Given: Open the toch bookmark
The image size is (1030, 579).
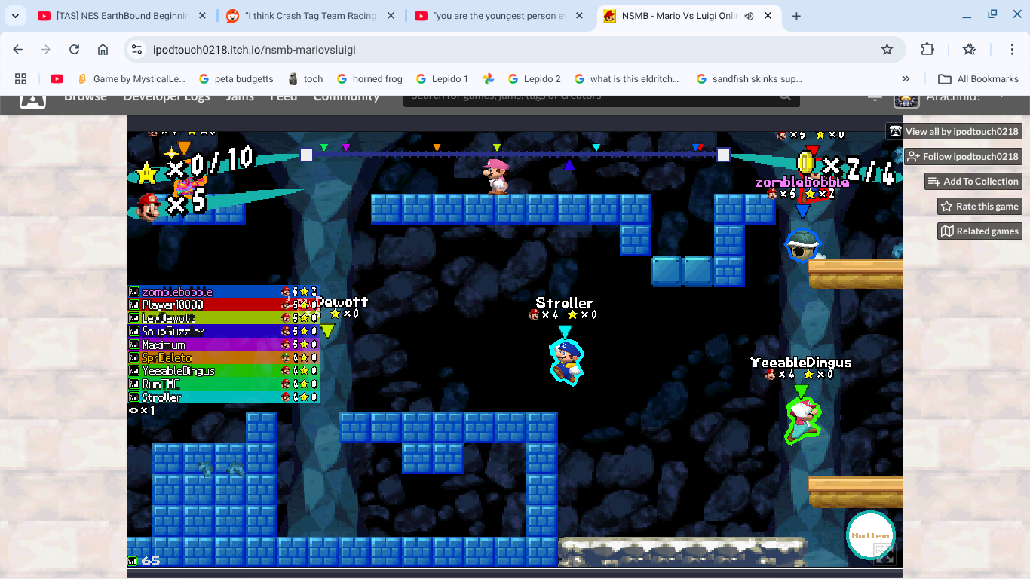Looking at the screenshot, I should pos(305,78).
